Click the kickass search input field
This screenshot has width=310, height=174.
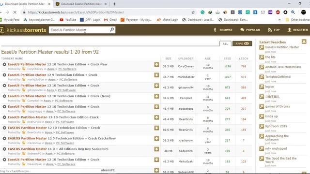tap(79, 30)
